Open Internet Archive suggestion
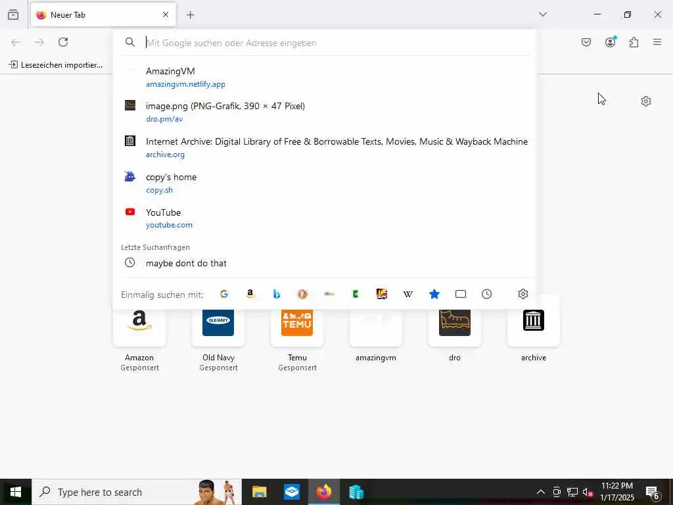 [326, 147]
